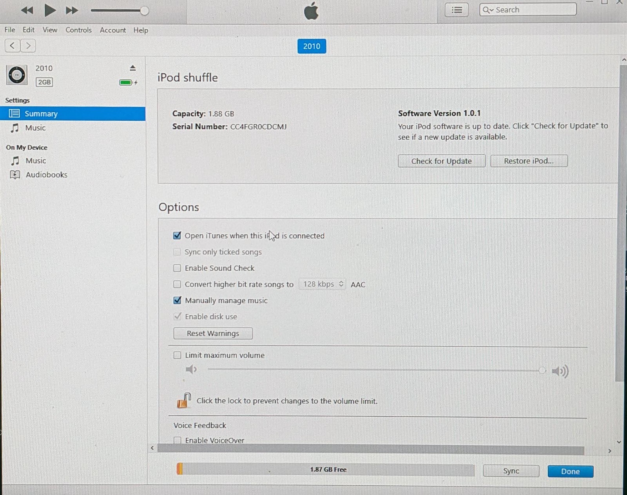Screen dimensions: 627x495
Task: Click Capacity 1.88 GB text
Action: 203,114
